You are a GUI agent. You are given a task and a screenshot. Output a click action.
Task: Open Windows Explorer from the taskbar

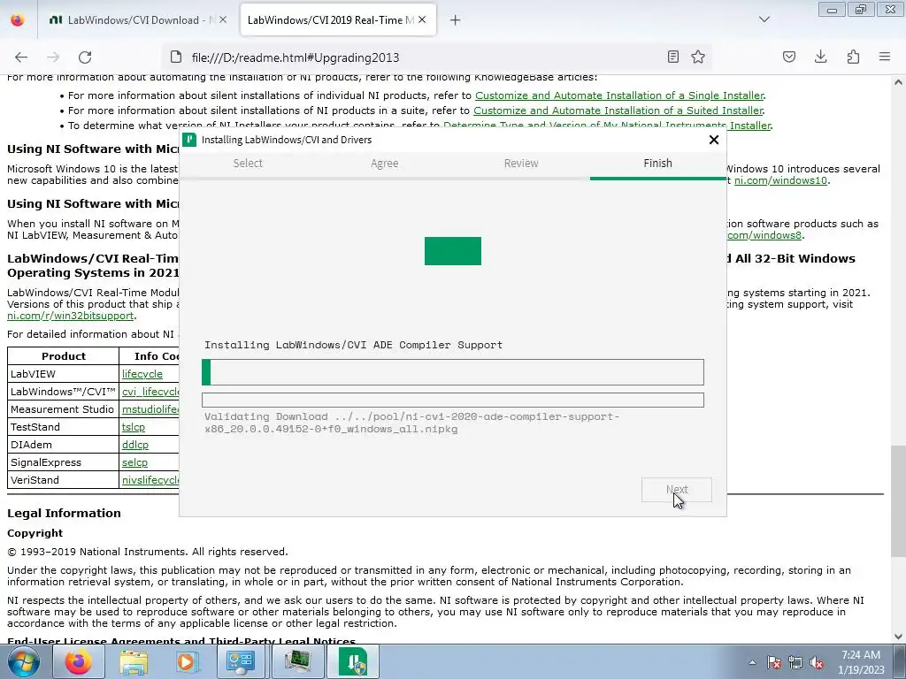coord(133,661)
